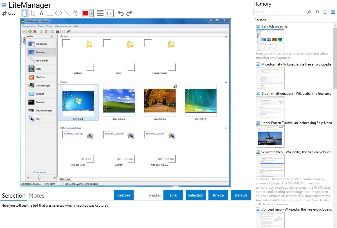337x228 pixels.
Task: Undo the last annotation
Action: tap(121, 13)
